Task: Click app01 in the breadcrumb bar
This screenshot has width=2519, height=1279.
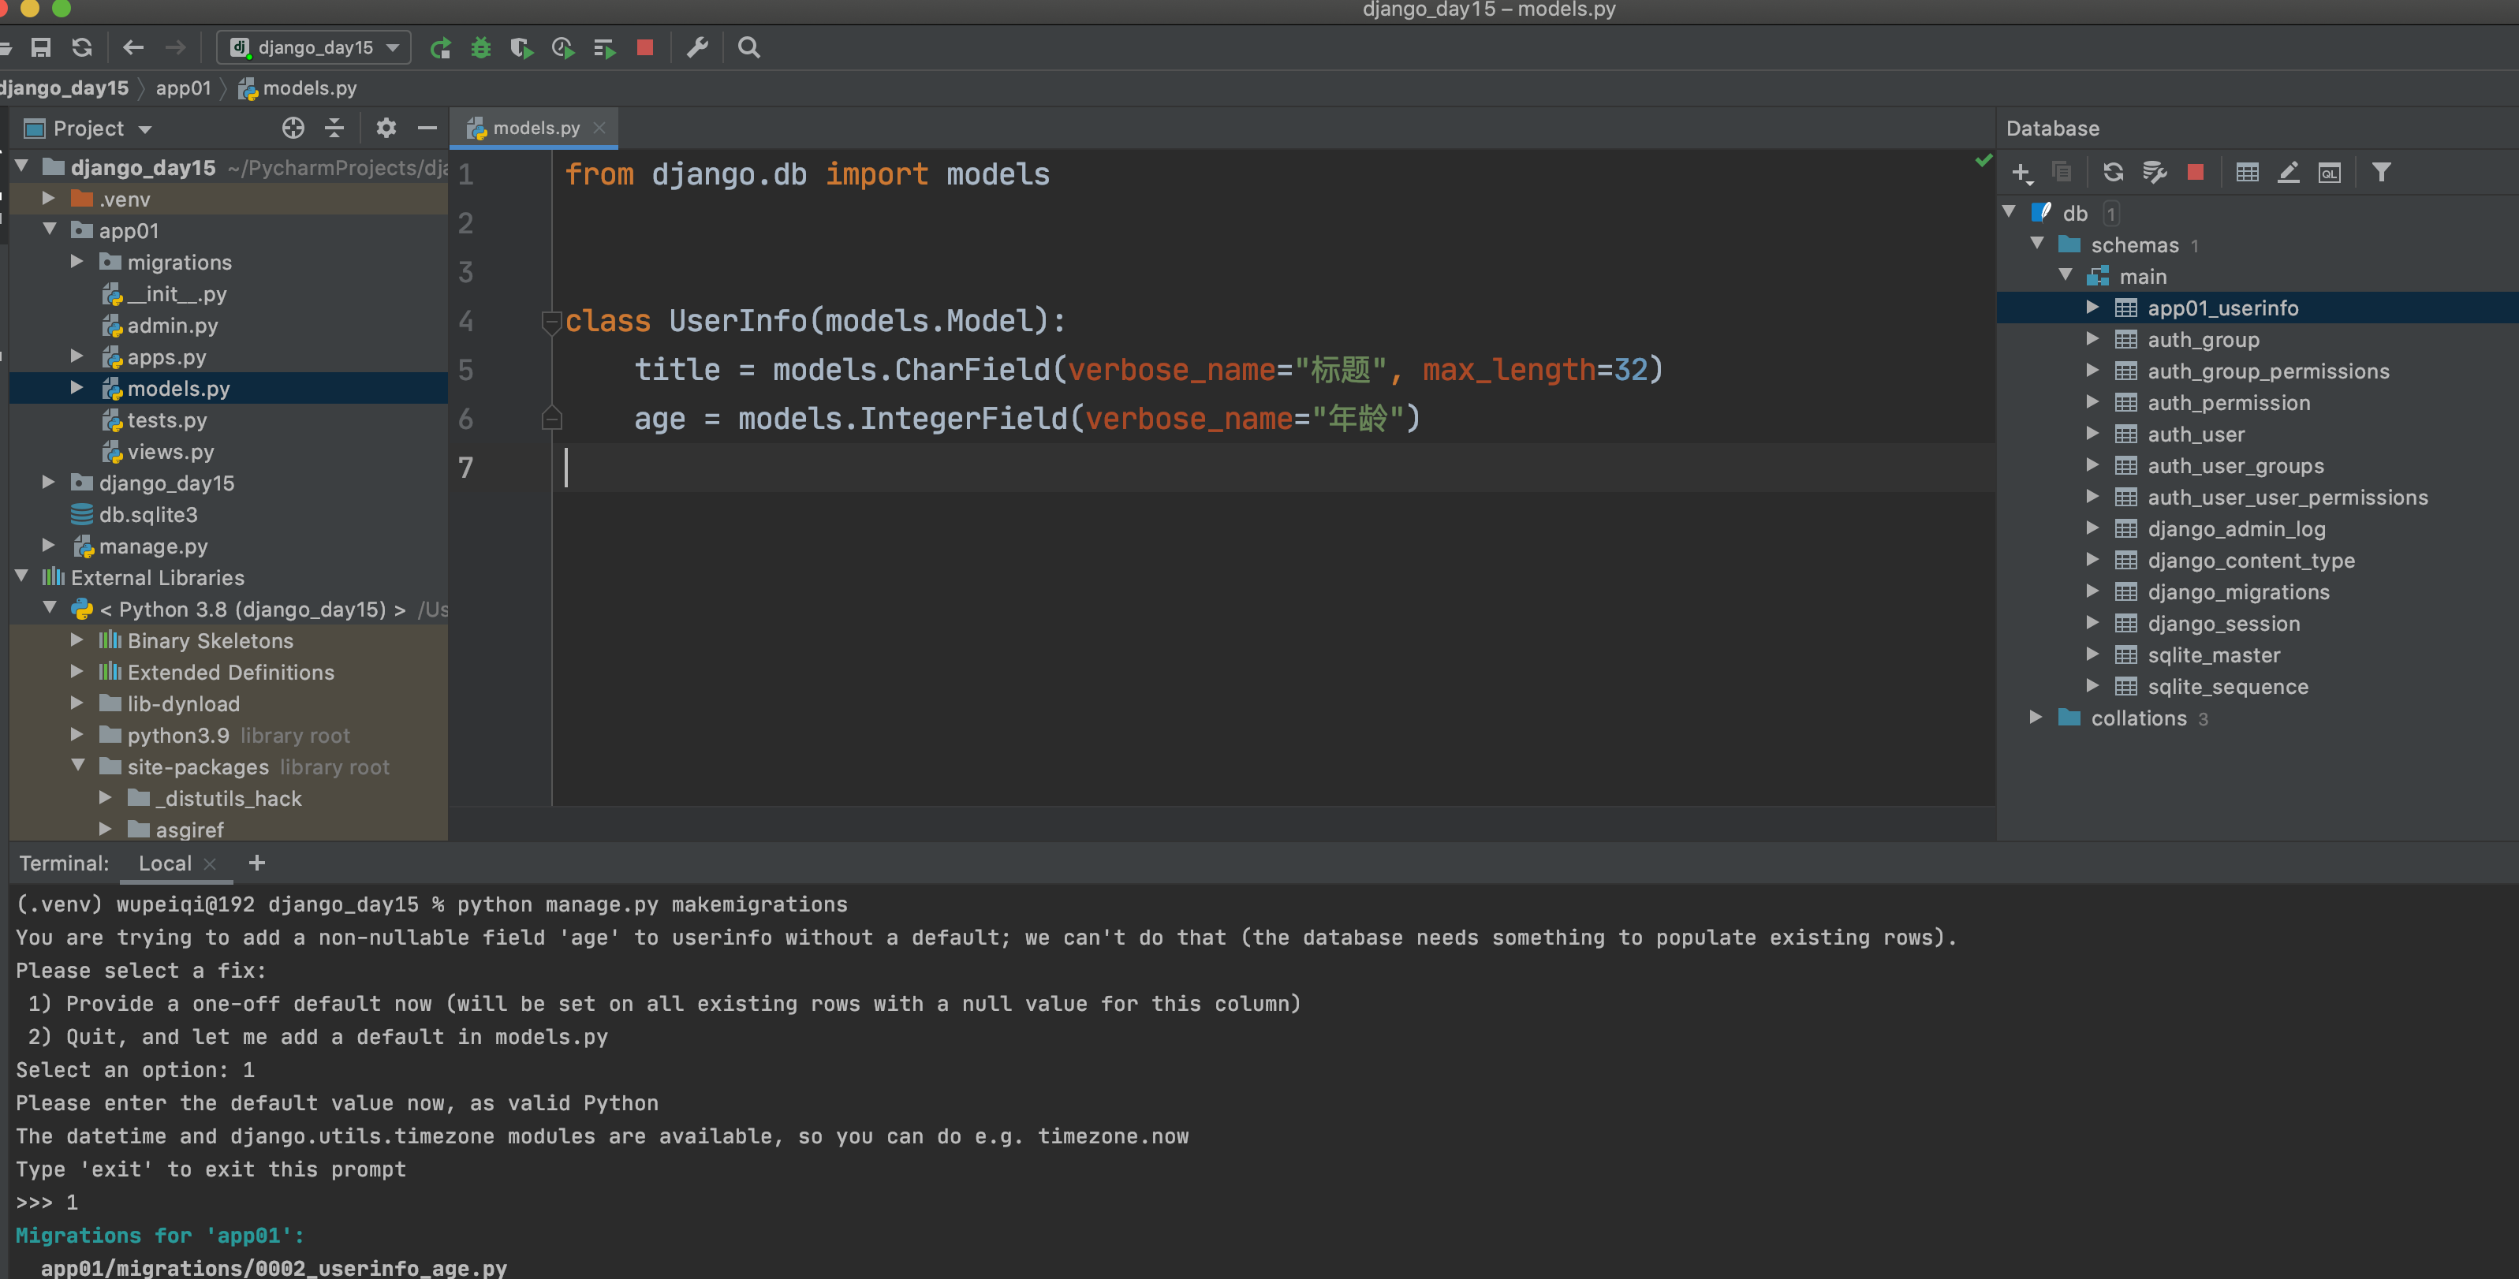Action: [x=183, y=88]
